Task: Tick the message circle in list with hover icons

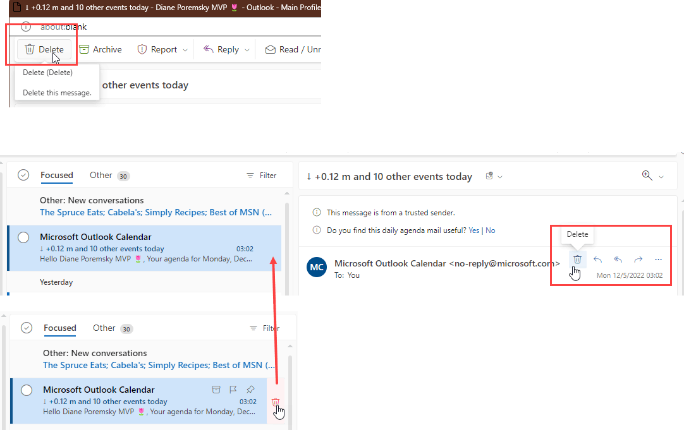Action: point(27,390)
